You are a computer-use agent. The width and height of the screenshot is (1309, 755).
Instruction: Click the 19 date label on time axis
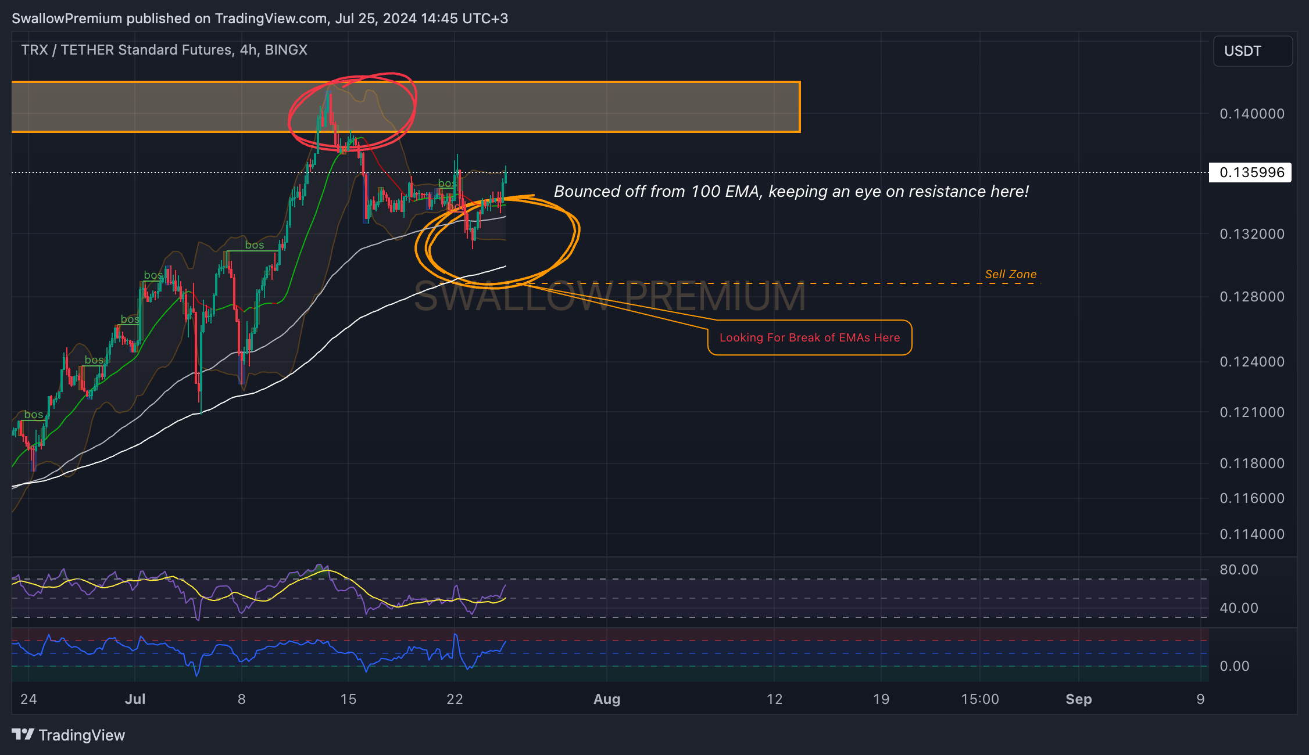pyautogui.click(x=881, y=699)
